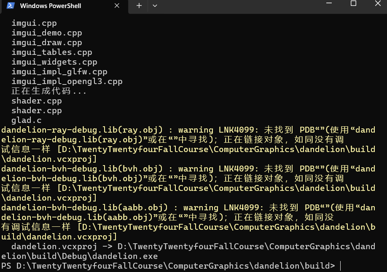The height and width of the screenshot is (272, 387).
Task: Click the imgui_impl_opengl3.cpp output line
Action: tap(67, 81)
